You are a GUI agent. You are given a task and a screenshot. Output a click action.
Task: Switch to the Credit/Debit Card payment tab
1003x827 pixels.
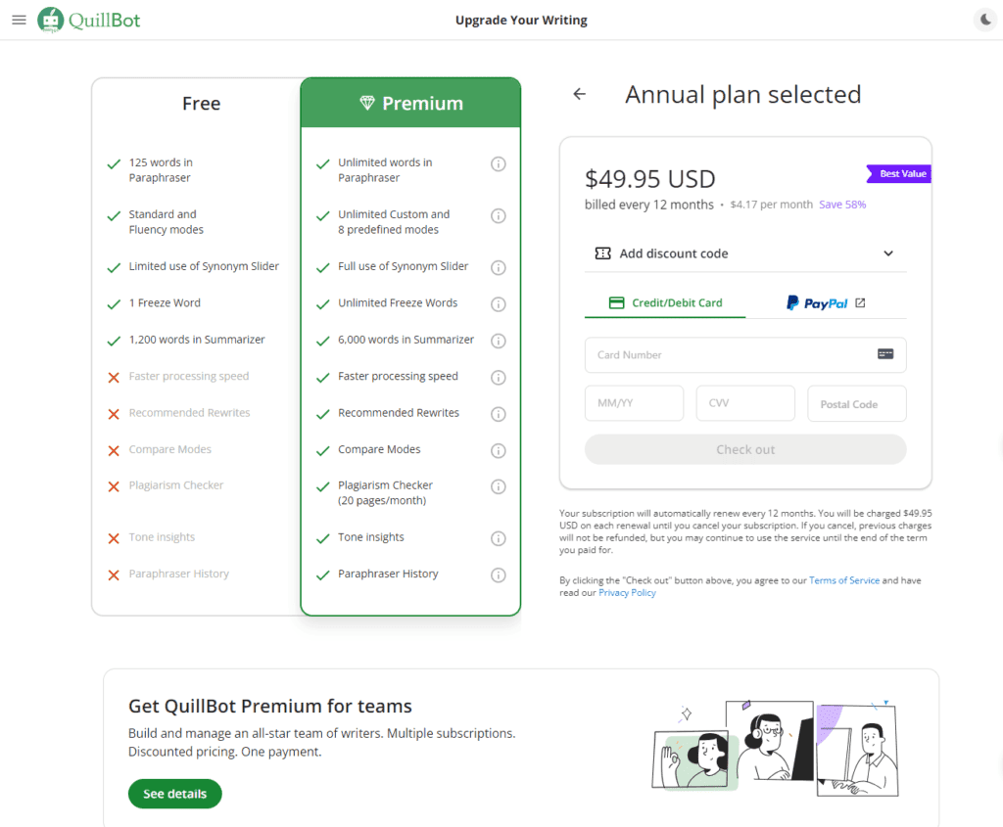(x=664, y=303)
